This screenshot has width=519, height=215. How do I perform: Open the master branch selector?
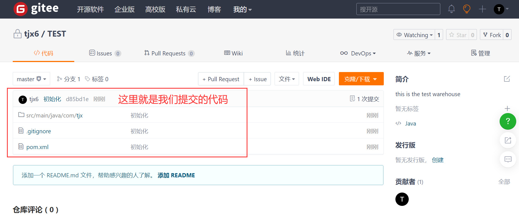point(31,79)
